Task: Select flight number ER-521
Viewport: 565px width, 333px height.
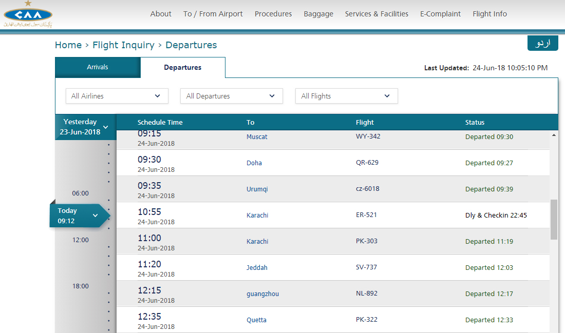Action: [x=366, y=215]
